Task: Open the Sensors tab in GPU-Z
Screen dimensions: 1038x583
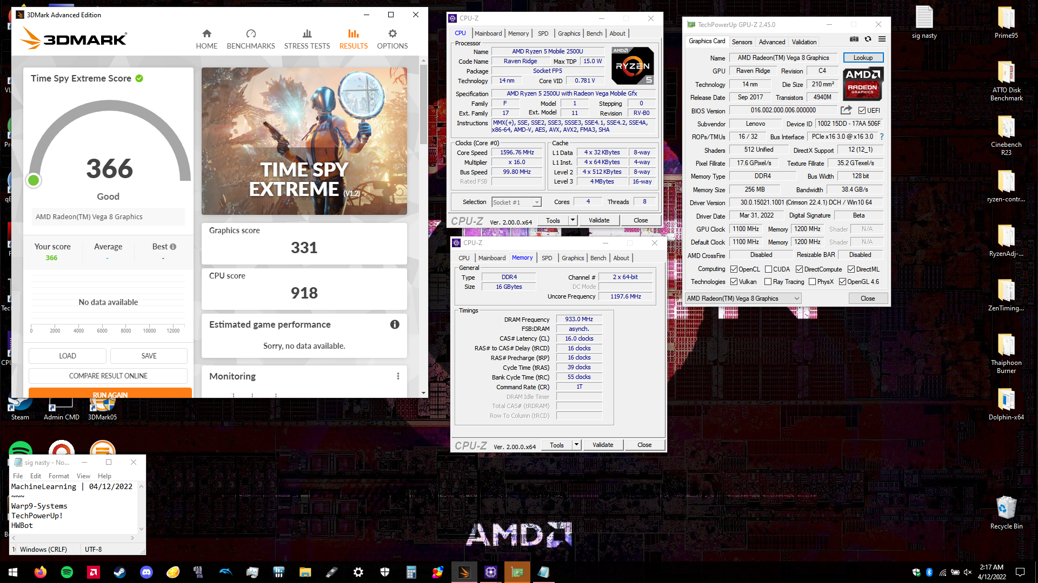Action: click(742, 42)
